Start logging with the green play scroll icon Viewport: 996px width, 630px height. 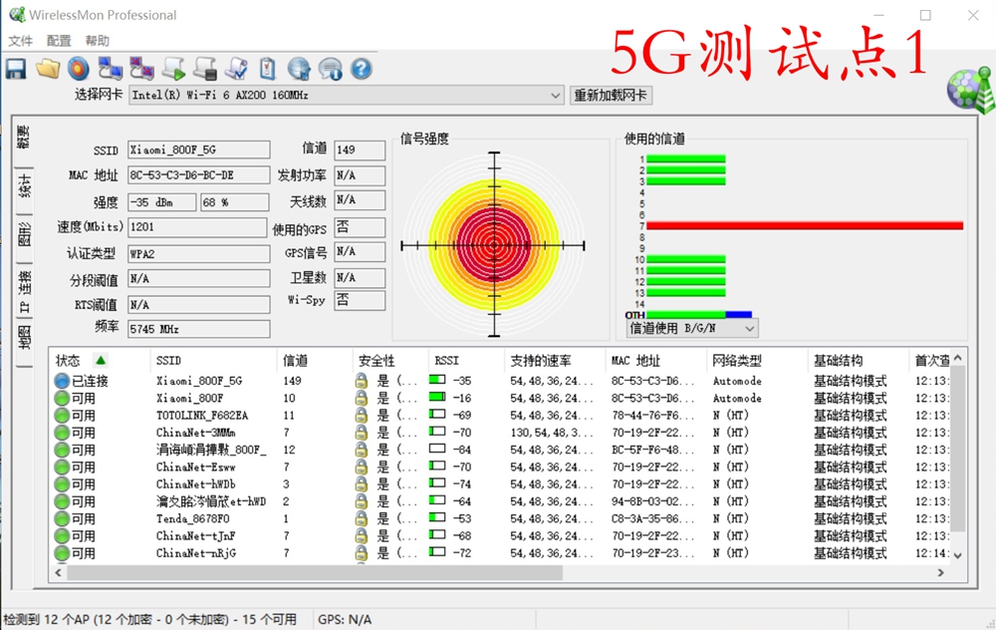pos(174,68)
